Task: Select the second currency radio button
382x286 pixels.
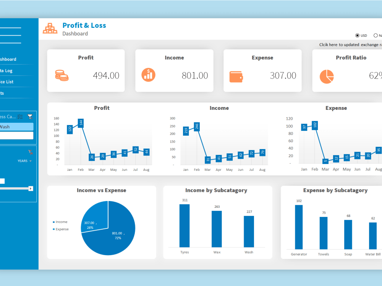Action: point(376,35)
